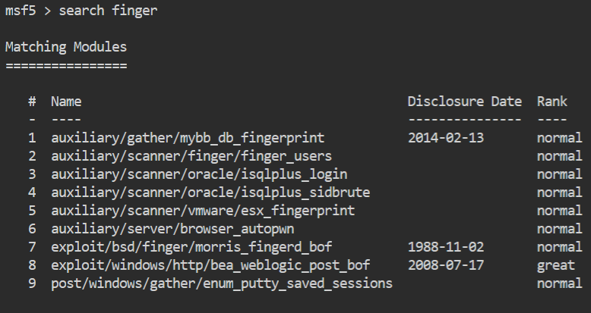Click the Disclosure Date column header
The image size is (591, 313).
point(464,102)
